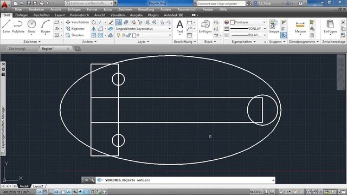Switch to the Modell tab
Image resolution: width=347 pixels, height=195 pixels.
tap(24, 186)
